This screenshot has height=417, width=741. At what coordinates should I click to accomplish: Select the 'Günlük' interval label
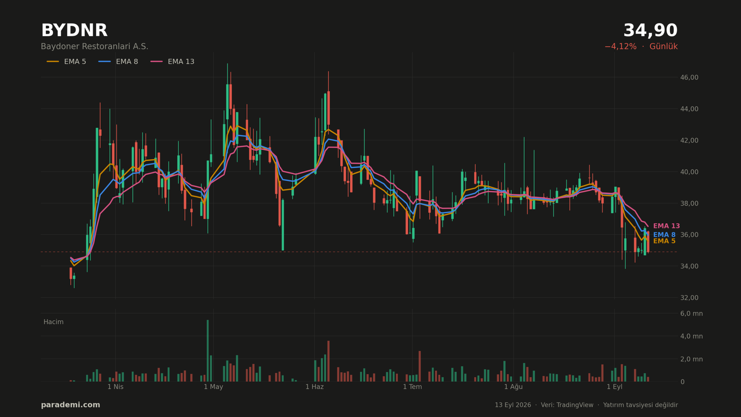point(663,47)
